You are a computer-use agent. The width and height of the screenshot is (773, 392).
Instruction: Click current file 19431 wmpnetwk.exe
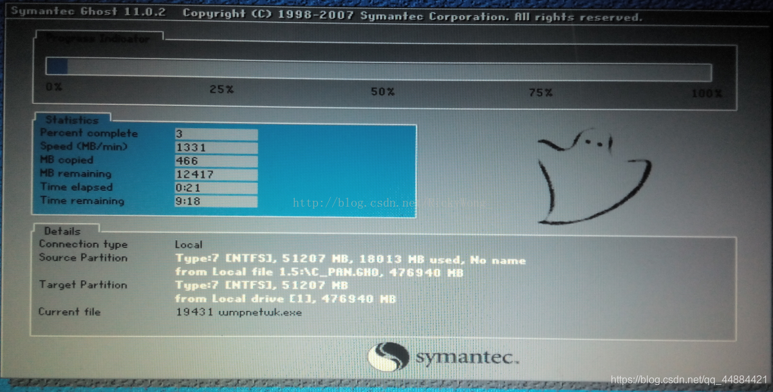pos(239,312)
